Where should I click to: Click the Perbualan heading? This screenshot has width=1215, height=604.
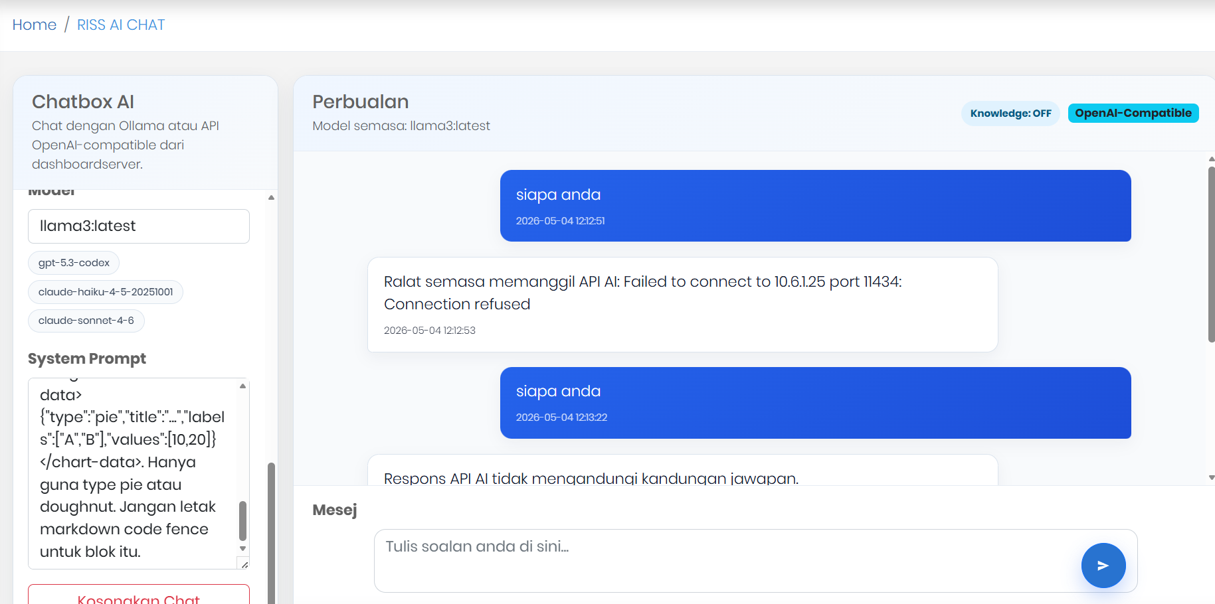(361, 102)
